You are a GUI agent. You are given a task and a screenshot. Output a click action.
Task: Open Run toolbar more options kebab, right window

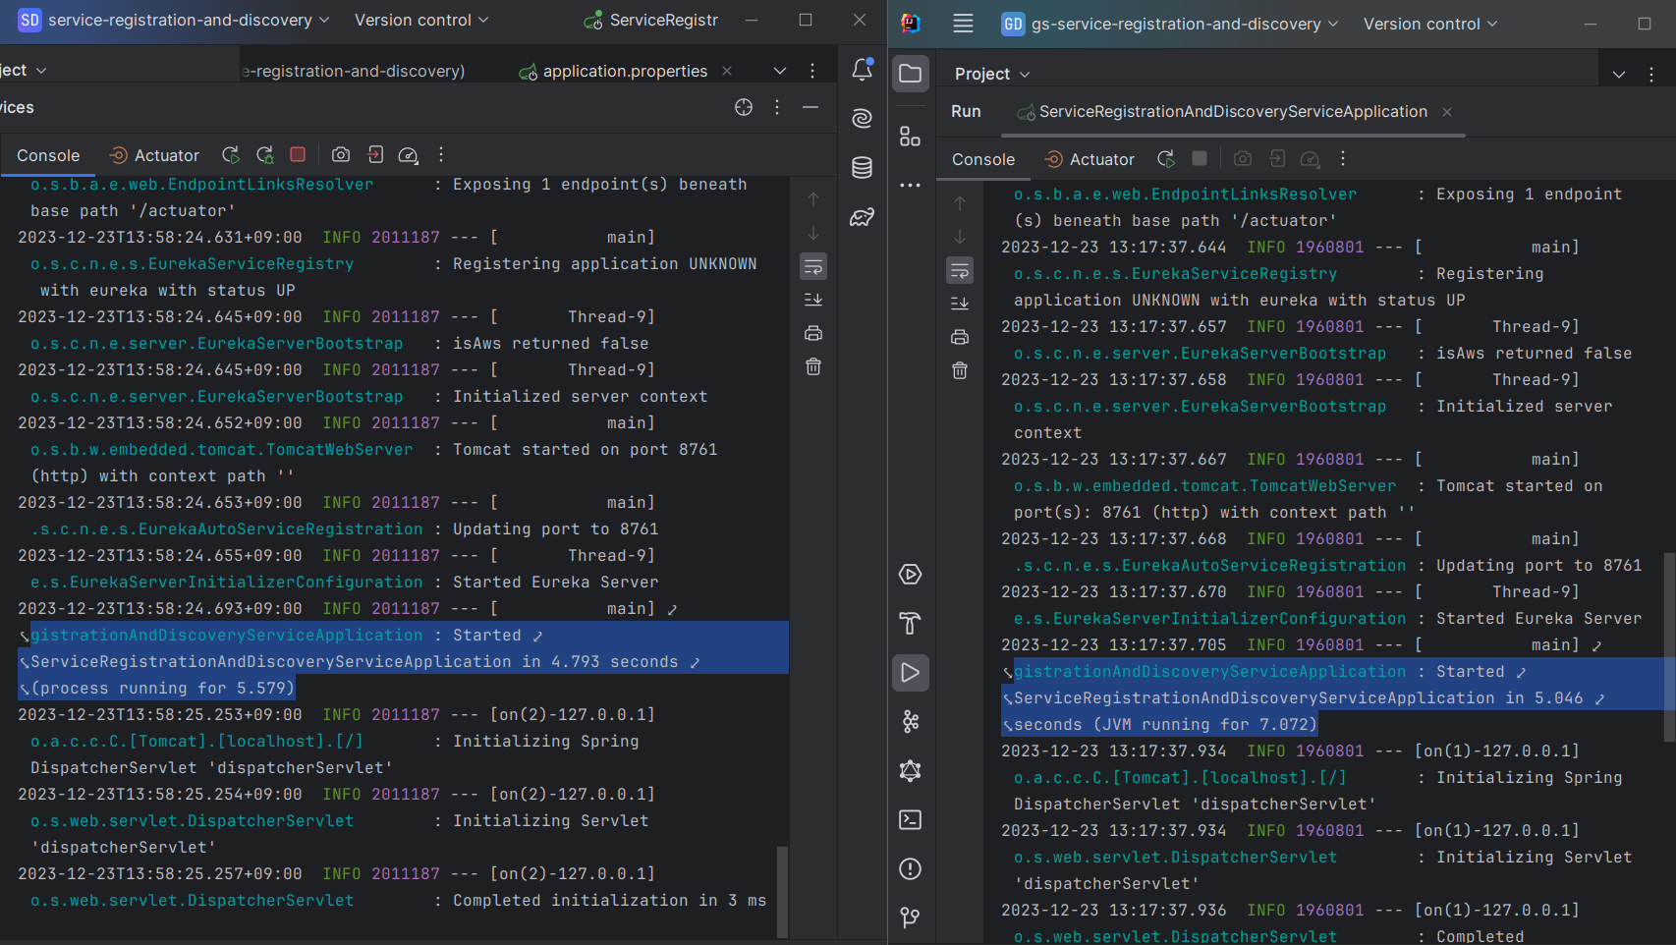[x=1343, y=158]
